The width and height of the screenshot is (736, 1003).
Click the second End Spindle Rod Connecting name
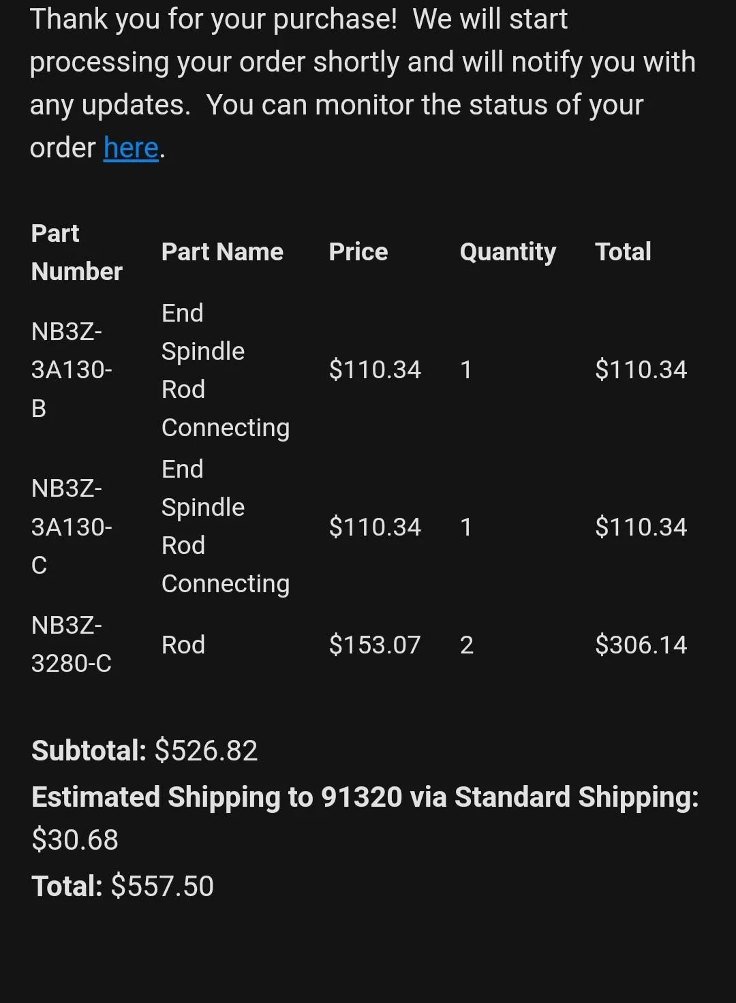[x=226, y=527]
